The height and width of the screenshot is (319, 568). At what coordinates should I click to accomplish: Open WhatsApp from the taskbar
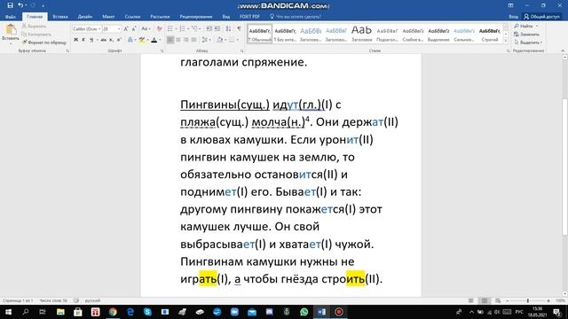[x=304, y=312]
